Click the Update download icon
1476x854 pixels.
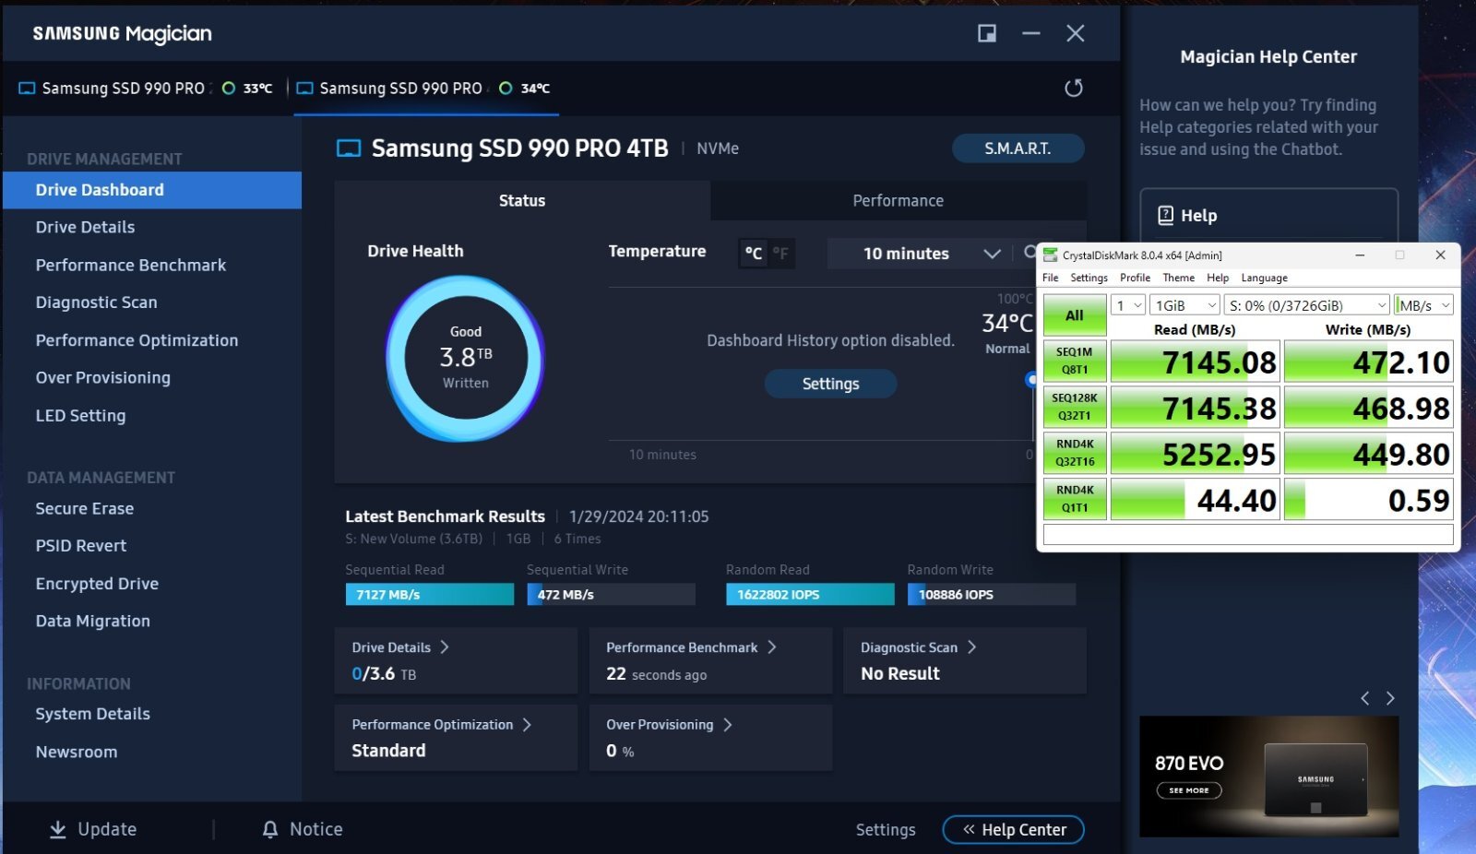(x=57, y=829)
